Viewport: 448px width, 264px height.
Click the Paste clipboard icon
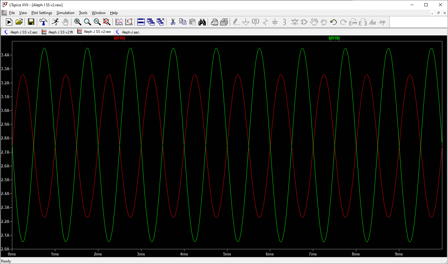click(x=192, y=22)
